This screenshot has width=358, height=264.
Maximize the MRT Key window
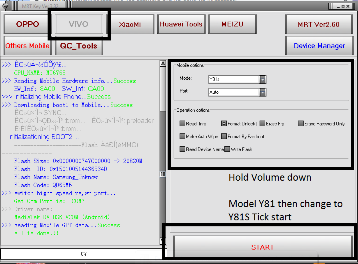click(343, 6)
